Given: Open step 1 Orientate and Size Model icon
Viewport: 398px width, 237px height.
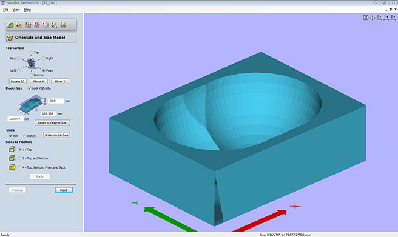Looking at the screenshot, I should [10, 25].
